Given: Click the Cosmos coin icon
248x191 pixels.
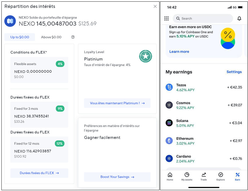Looking at the screenshot, I should point(169,105).
